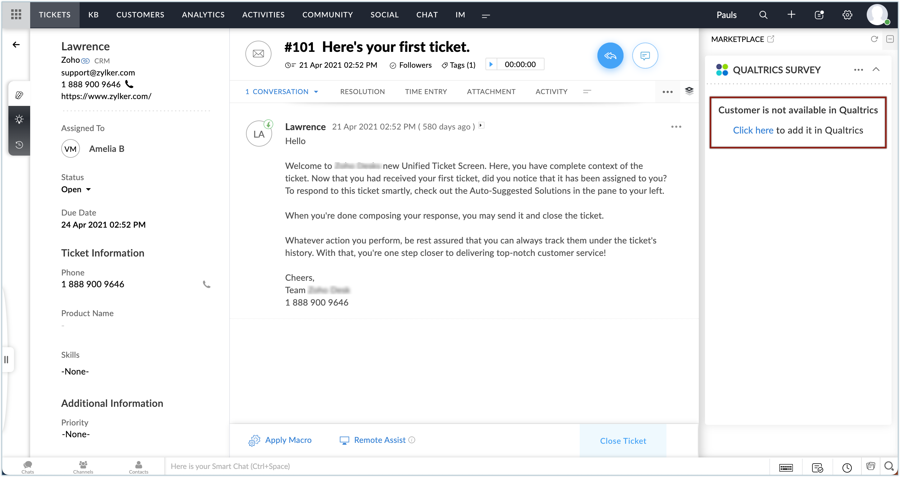Focus the Smart Chat input field

point(454,466)
